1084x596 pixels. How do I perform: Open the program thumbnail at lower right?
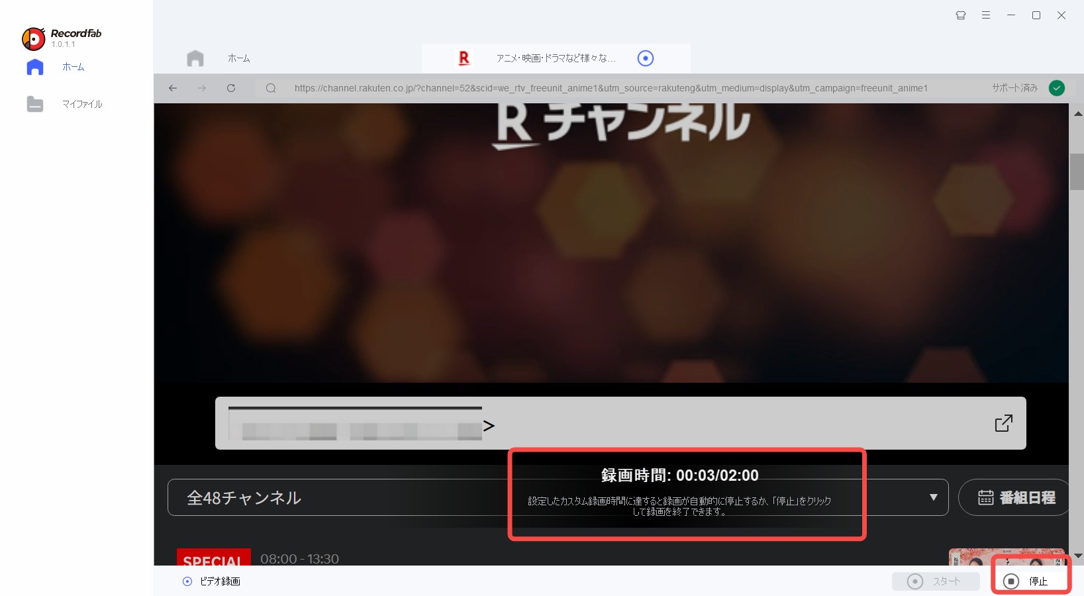click(x=1007, y=557)
